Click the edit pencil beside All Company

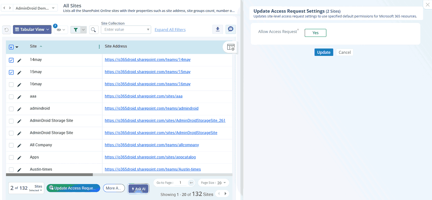point(19,145)
